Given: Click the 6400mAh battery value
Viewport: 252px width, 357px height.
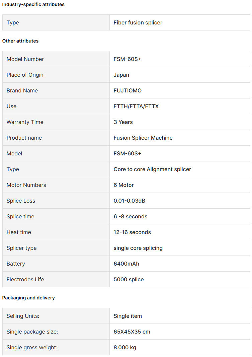Looking at the screenshot, I should click(x=126, y=264).
